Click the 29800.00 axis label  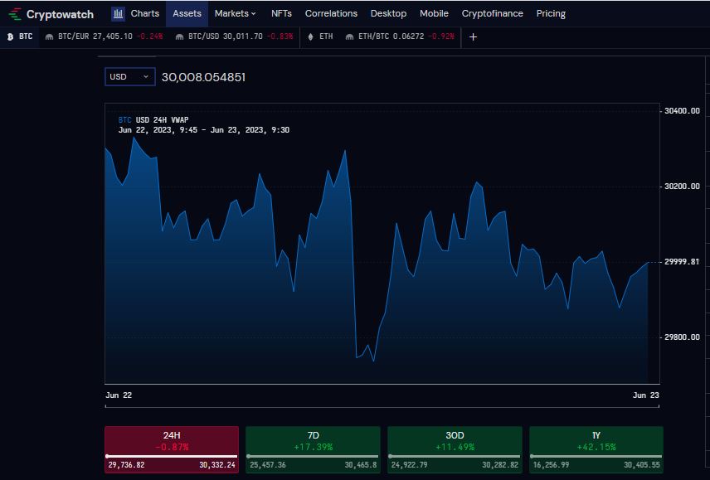[x=682, y=337]
